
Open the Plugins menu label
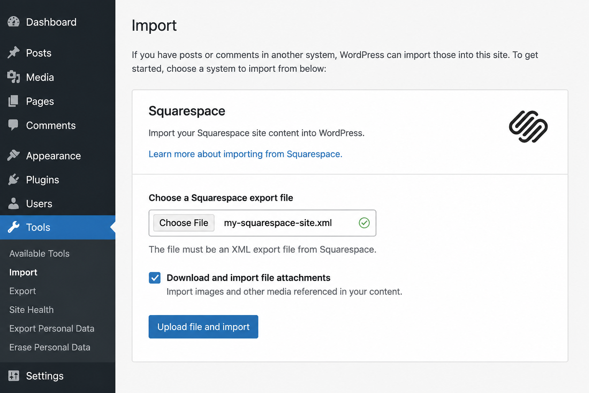pyautogui.click(x=43, y=180)
